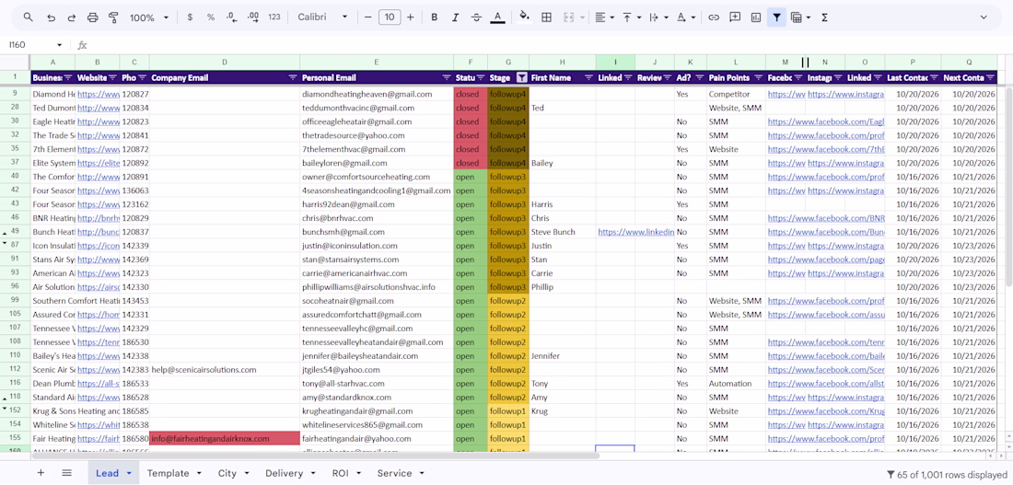The width and height of the screenshot is (1013, 485).
Task: Redo the last undone action
Action: [72, 17]
